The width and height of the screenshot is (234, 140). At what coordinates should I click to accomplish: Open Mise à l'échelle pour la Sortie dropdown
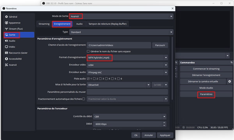(119, 85)
